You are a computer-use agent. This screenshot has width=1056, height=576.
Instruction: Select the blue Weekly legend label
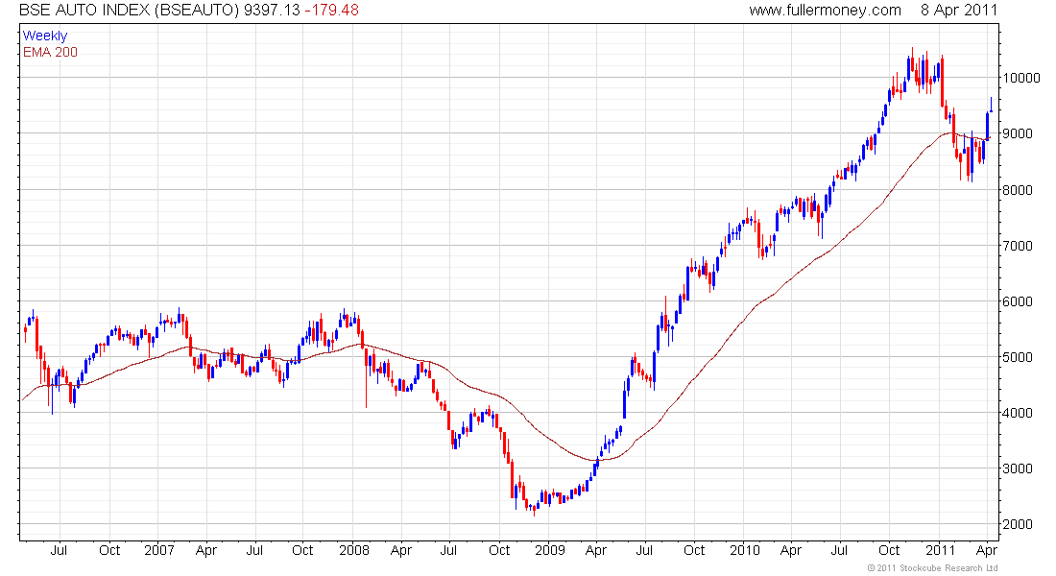coord(45,36)
